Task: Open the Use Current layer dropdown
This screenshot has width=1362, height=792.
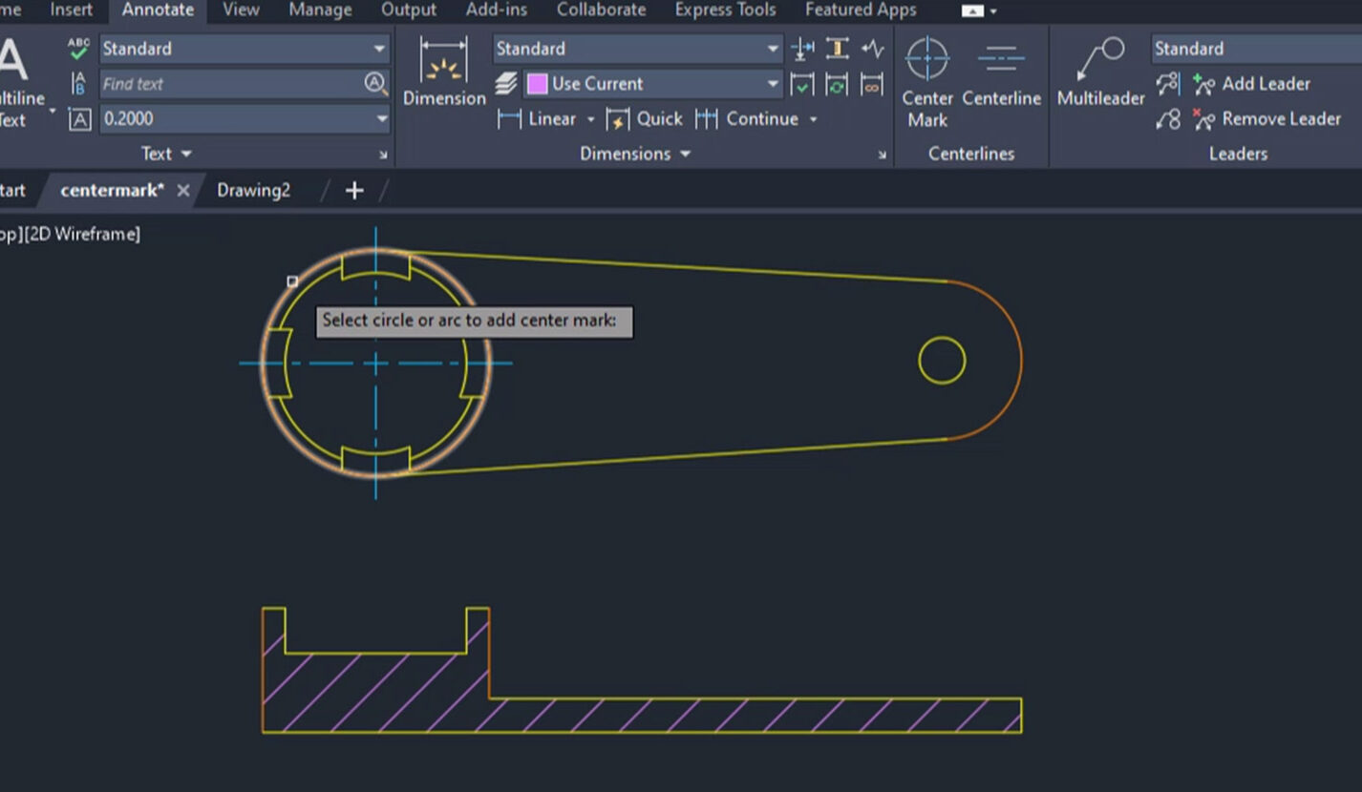Action: coord(773,84)
